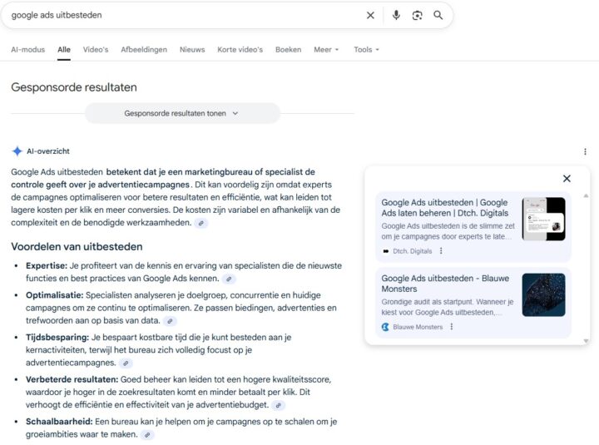This screenshot has width=599, height=445.
Task: Click the source link icon after the Verbeterde resultaten bullet
Action: (x=279, y=405)
